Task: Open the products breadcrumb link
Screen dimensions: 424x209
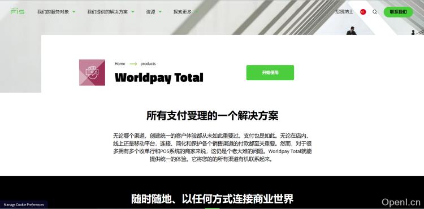Action: [148, 64]
